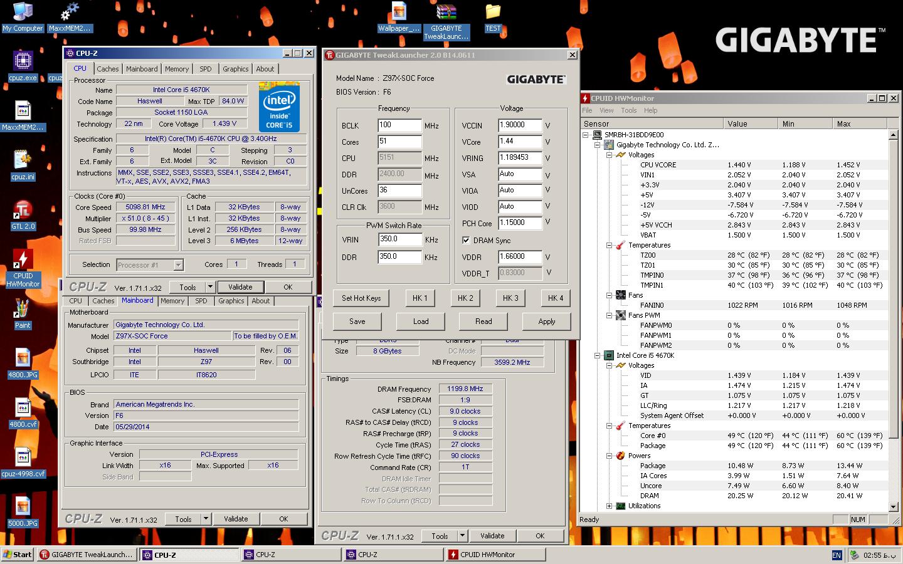The width and height of the screenshot is (903, 564).
Task: Click Save button in TweakLauncher
Action: tap(357, 321)
